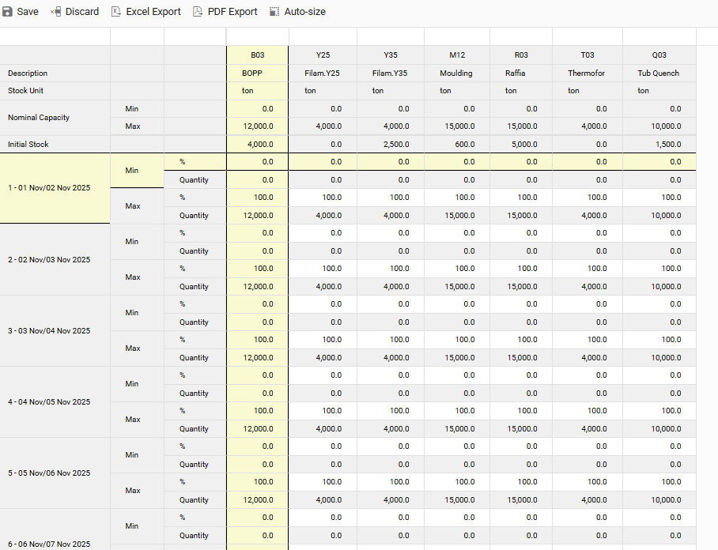Select the Q03 column header
This screenshot has height=550, width=718.
[x=659, y=55]
